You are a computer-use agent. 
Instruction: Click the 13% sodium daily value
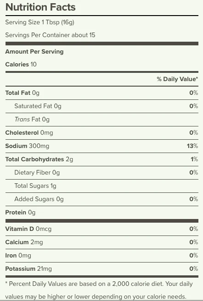click(x=192, y=146)
